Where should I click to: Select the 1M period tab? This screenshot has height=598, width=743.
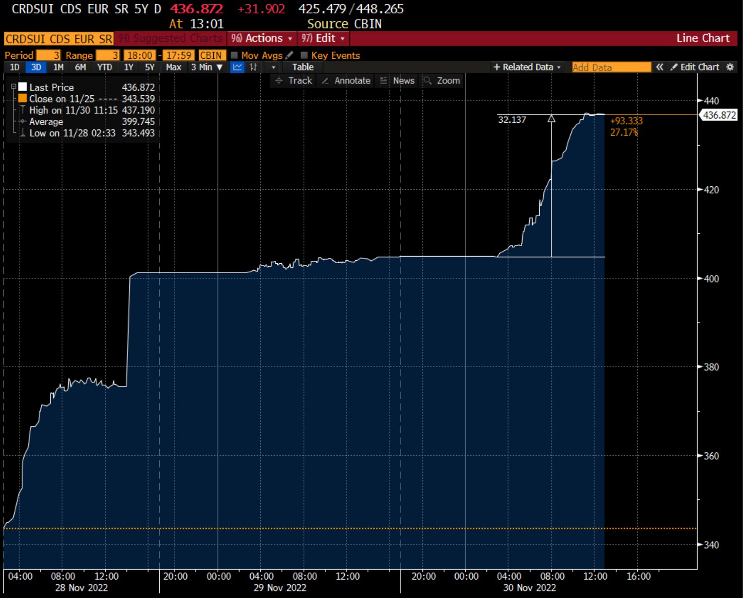[58, 67]
